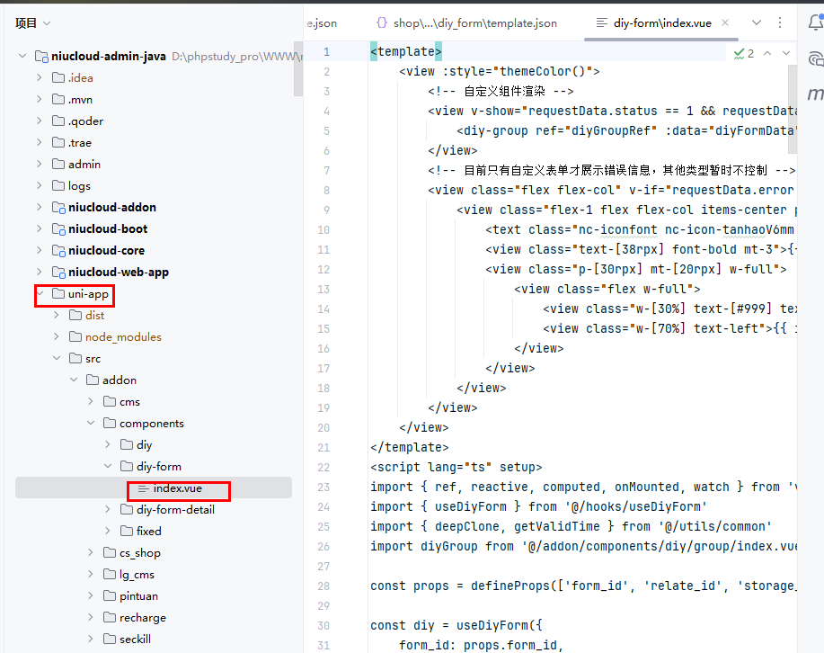
Task: Expand the node_modules folder
Action: coord(57,337)
